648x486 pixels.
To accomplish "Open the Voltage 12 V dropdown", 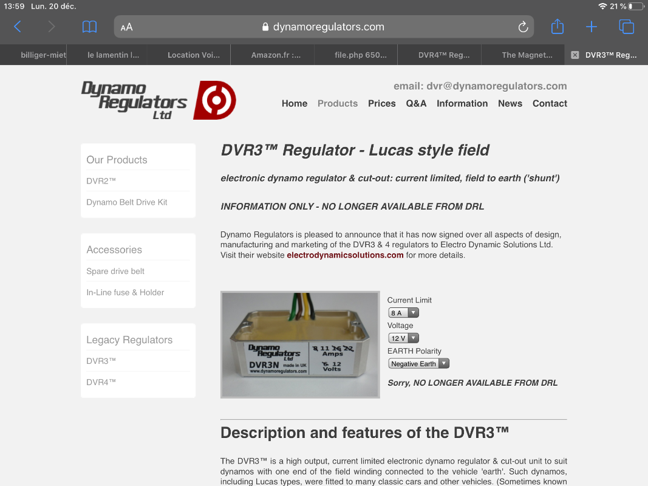I will 403,338.
